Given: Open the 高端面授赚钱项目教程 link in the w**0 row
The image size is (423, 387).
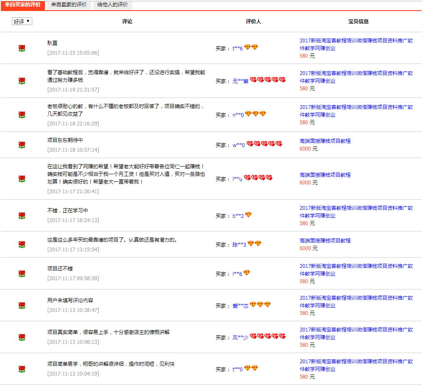Looking at the screenshot, I should 325,141.
